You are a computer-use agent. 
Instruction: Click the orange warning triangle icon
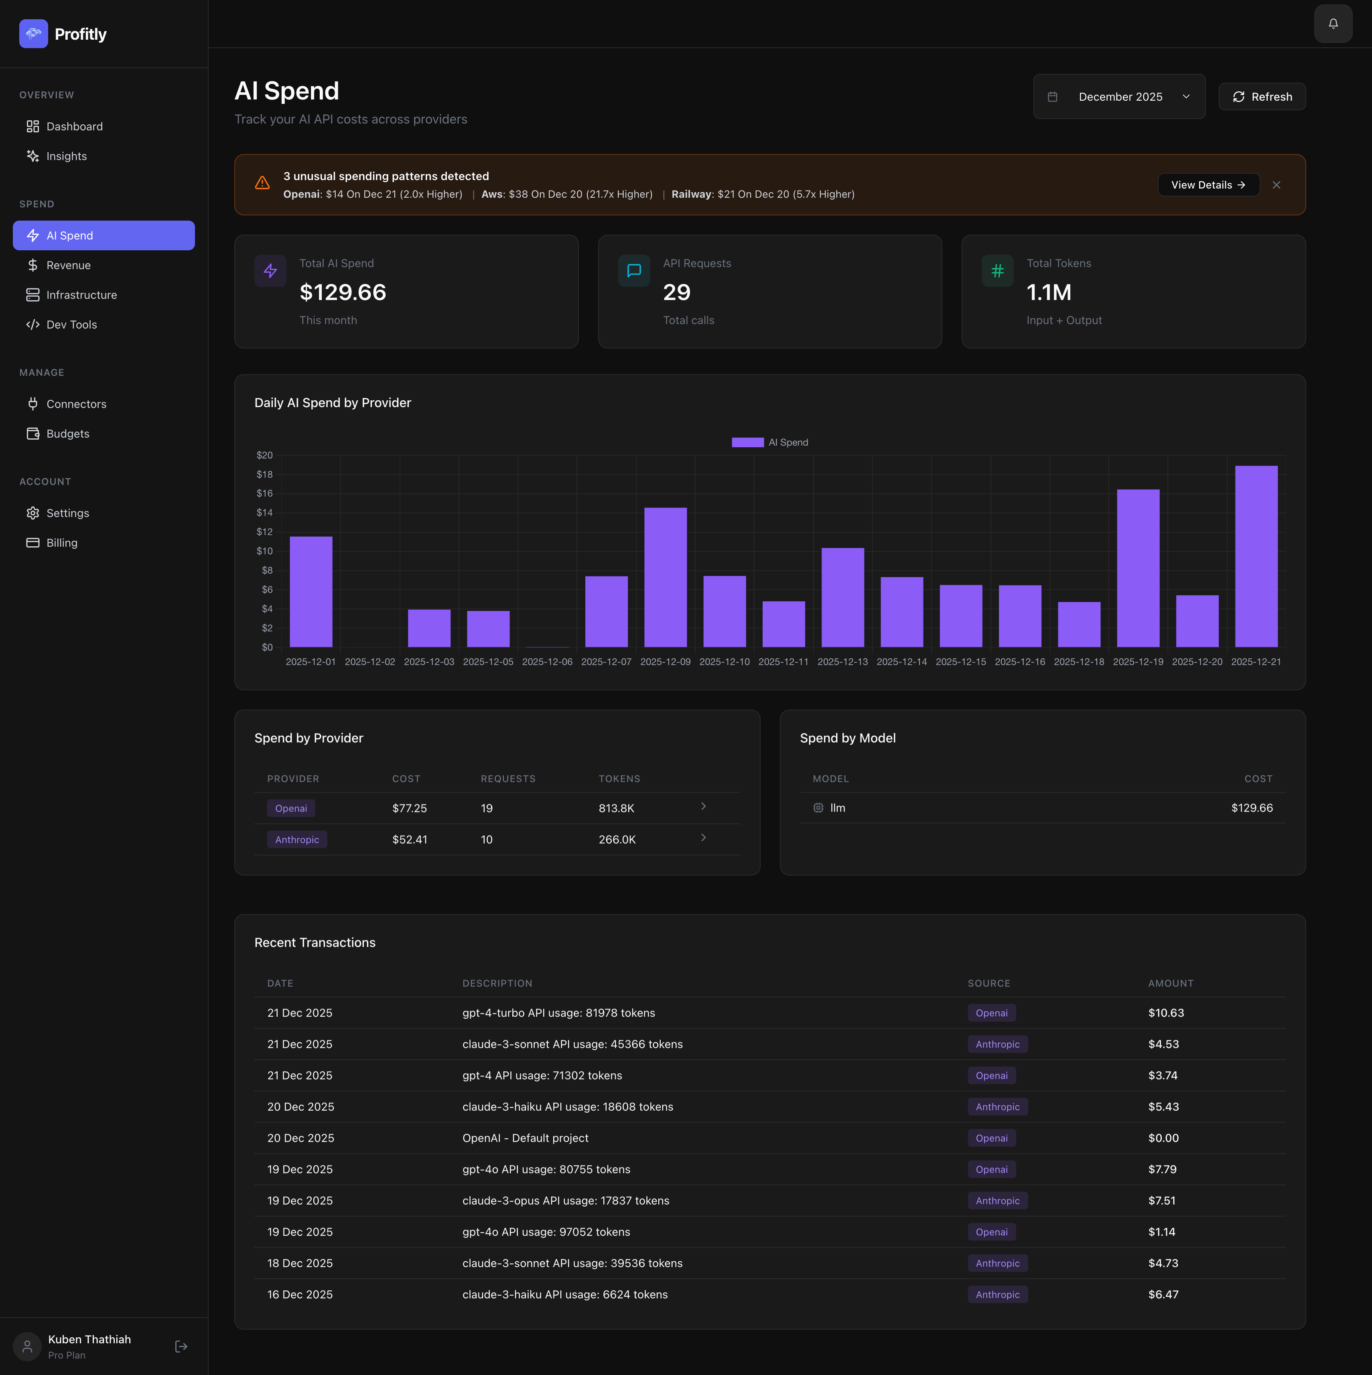point(262,183)
